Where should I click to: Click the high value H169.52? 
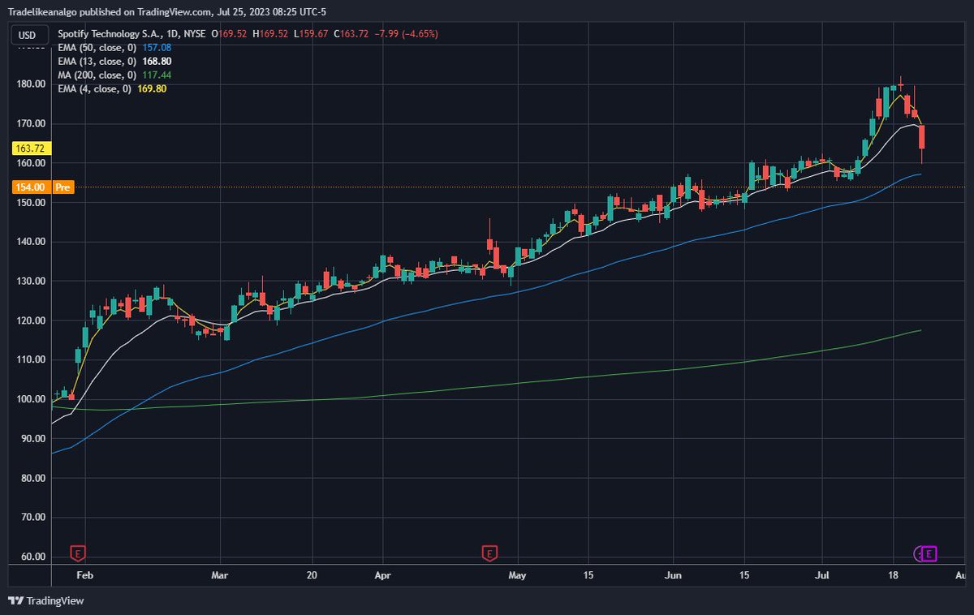[x=271, y=34]
